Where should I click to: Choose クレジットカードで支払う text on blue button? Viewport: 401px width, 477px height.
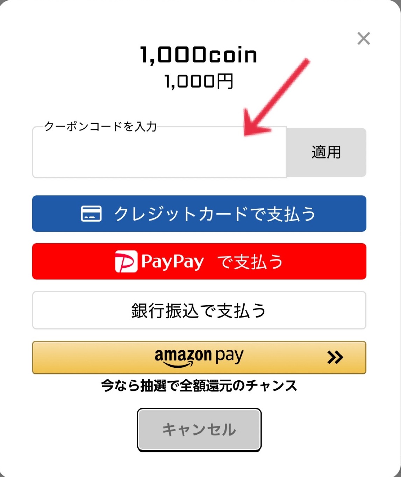tap(215, 214)
